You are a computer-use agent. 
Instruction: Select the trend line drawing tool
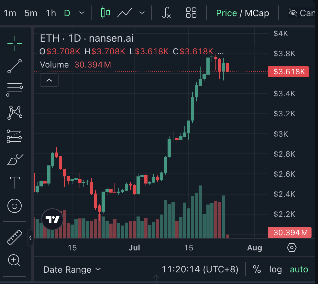pos(14,66)
